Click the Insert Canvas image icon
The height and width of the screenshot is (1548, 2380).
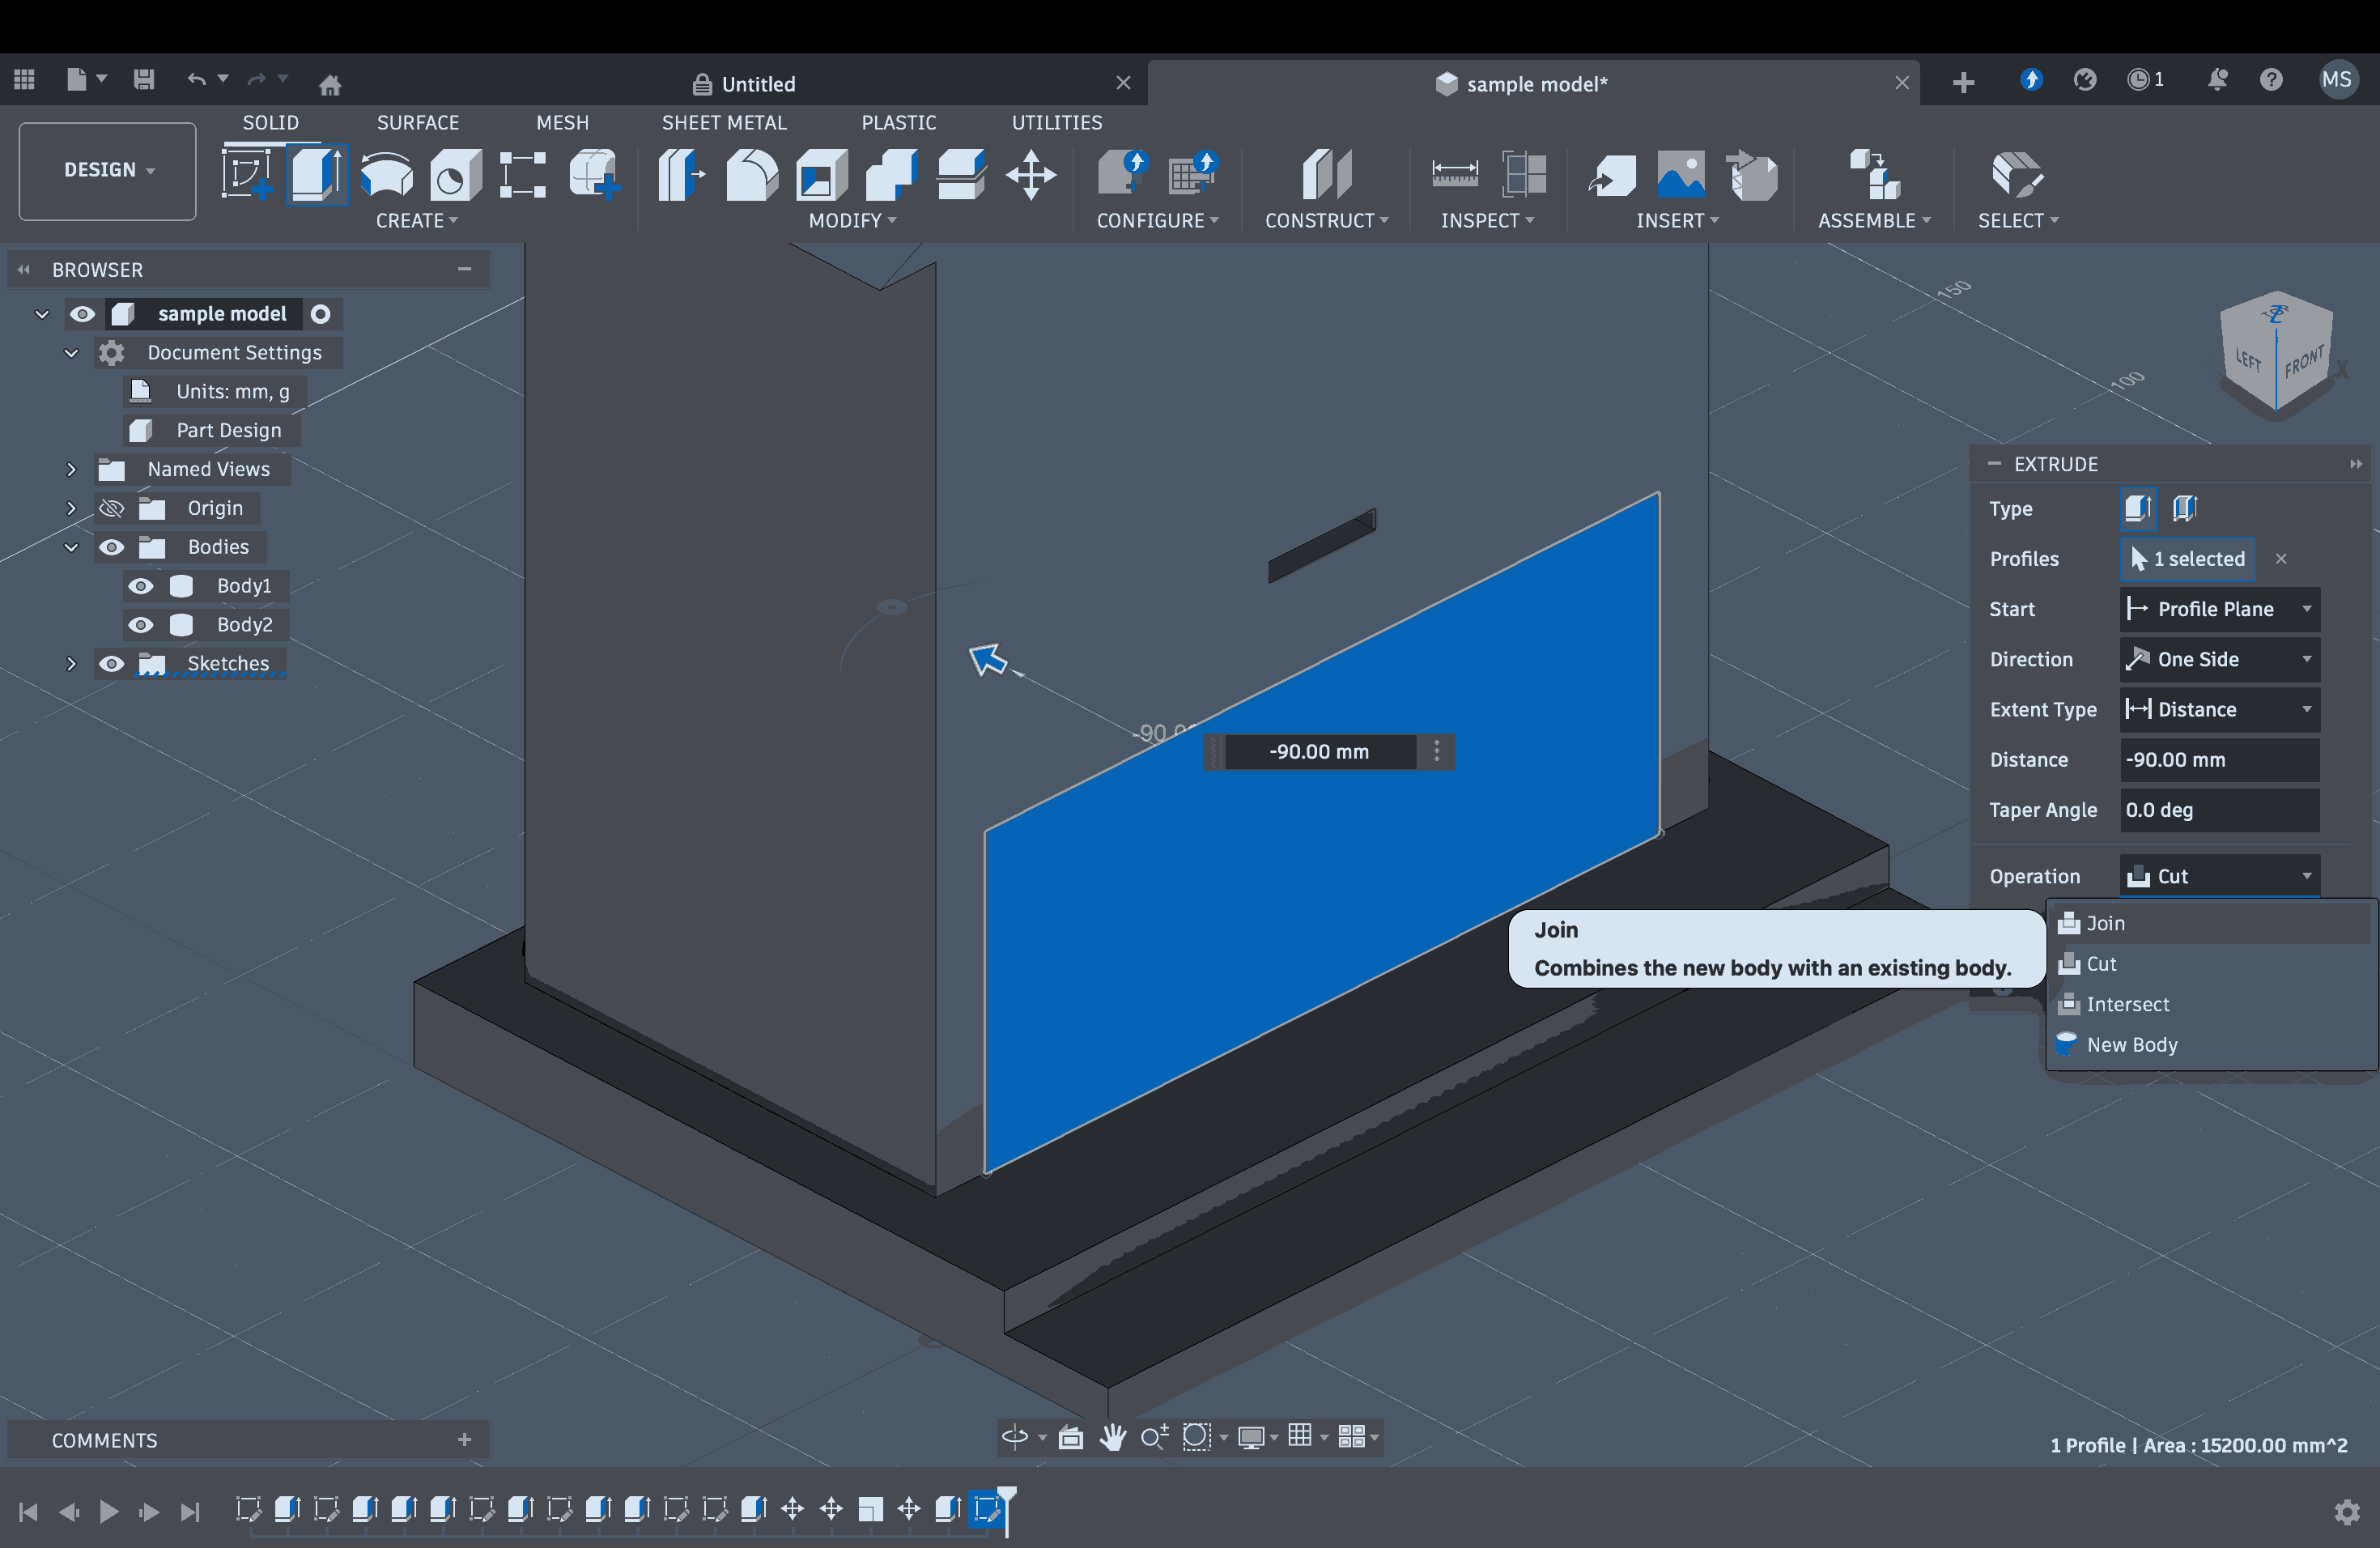point(1681,175)
